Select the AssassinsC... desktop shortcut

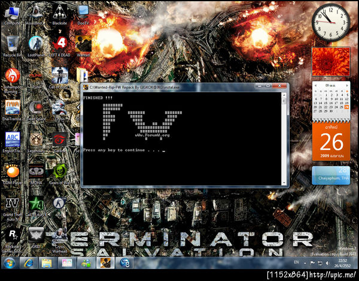coord(36,16)
